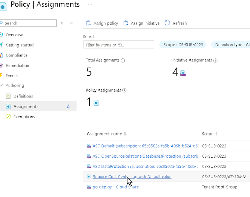Open Require Cost Center tag with Default value
The width and height of the screenshot is (250, 197).
[x=132, y=177]
